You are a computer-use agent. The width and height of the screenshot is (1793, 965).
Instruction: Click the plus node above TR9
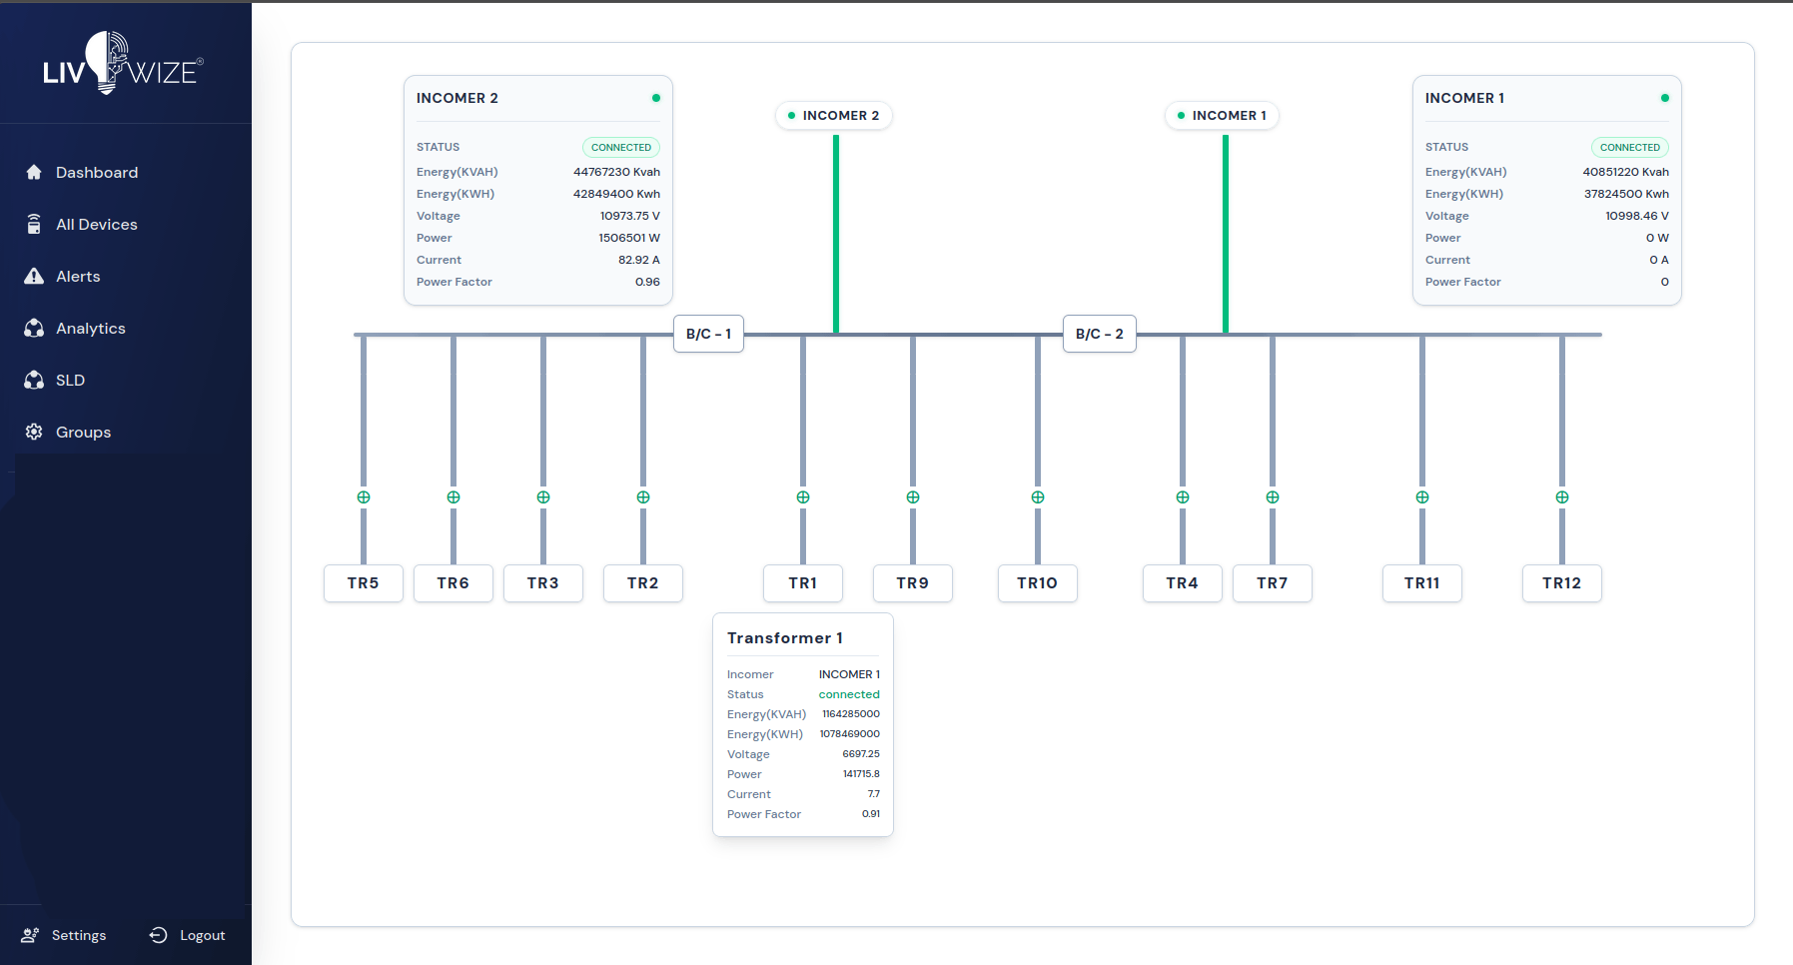[913, 496]
